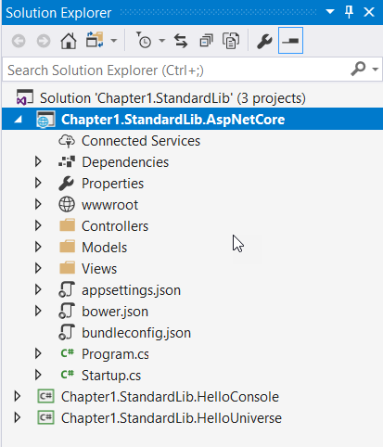This screenshot has height=447, width=383.
Task: Click the Sync with Active Document icon
Action: (181, 41)
